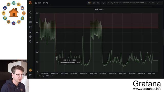Open the Configuration gear in sidebar
Viewport: 164px width, 92px height.
[30, 37]
